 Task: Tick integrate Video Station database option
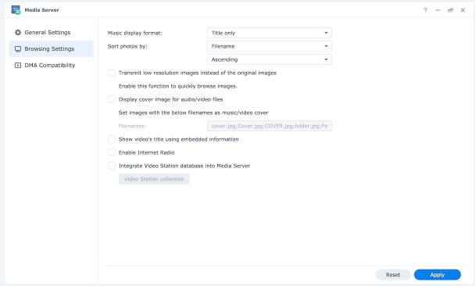[x=112, y=166]
